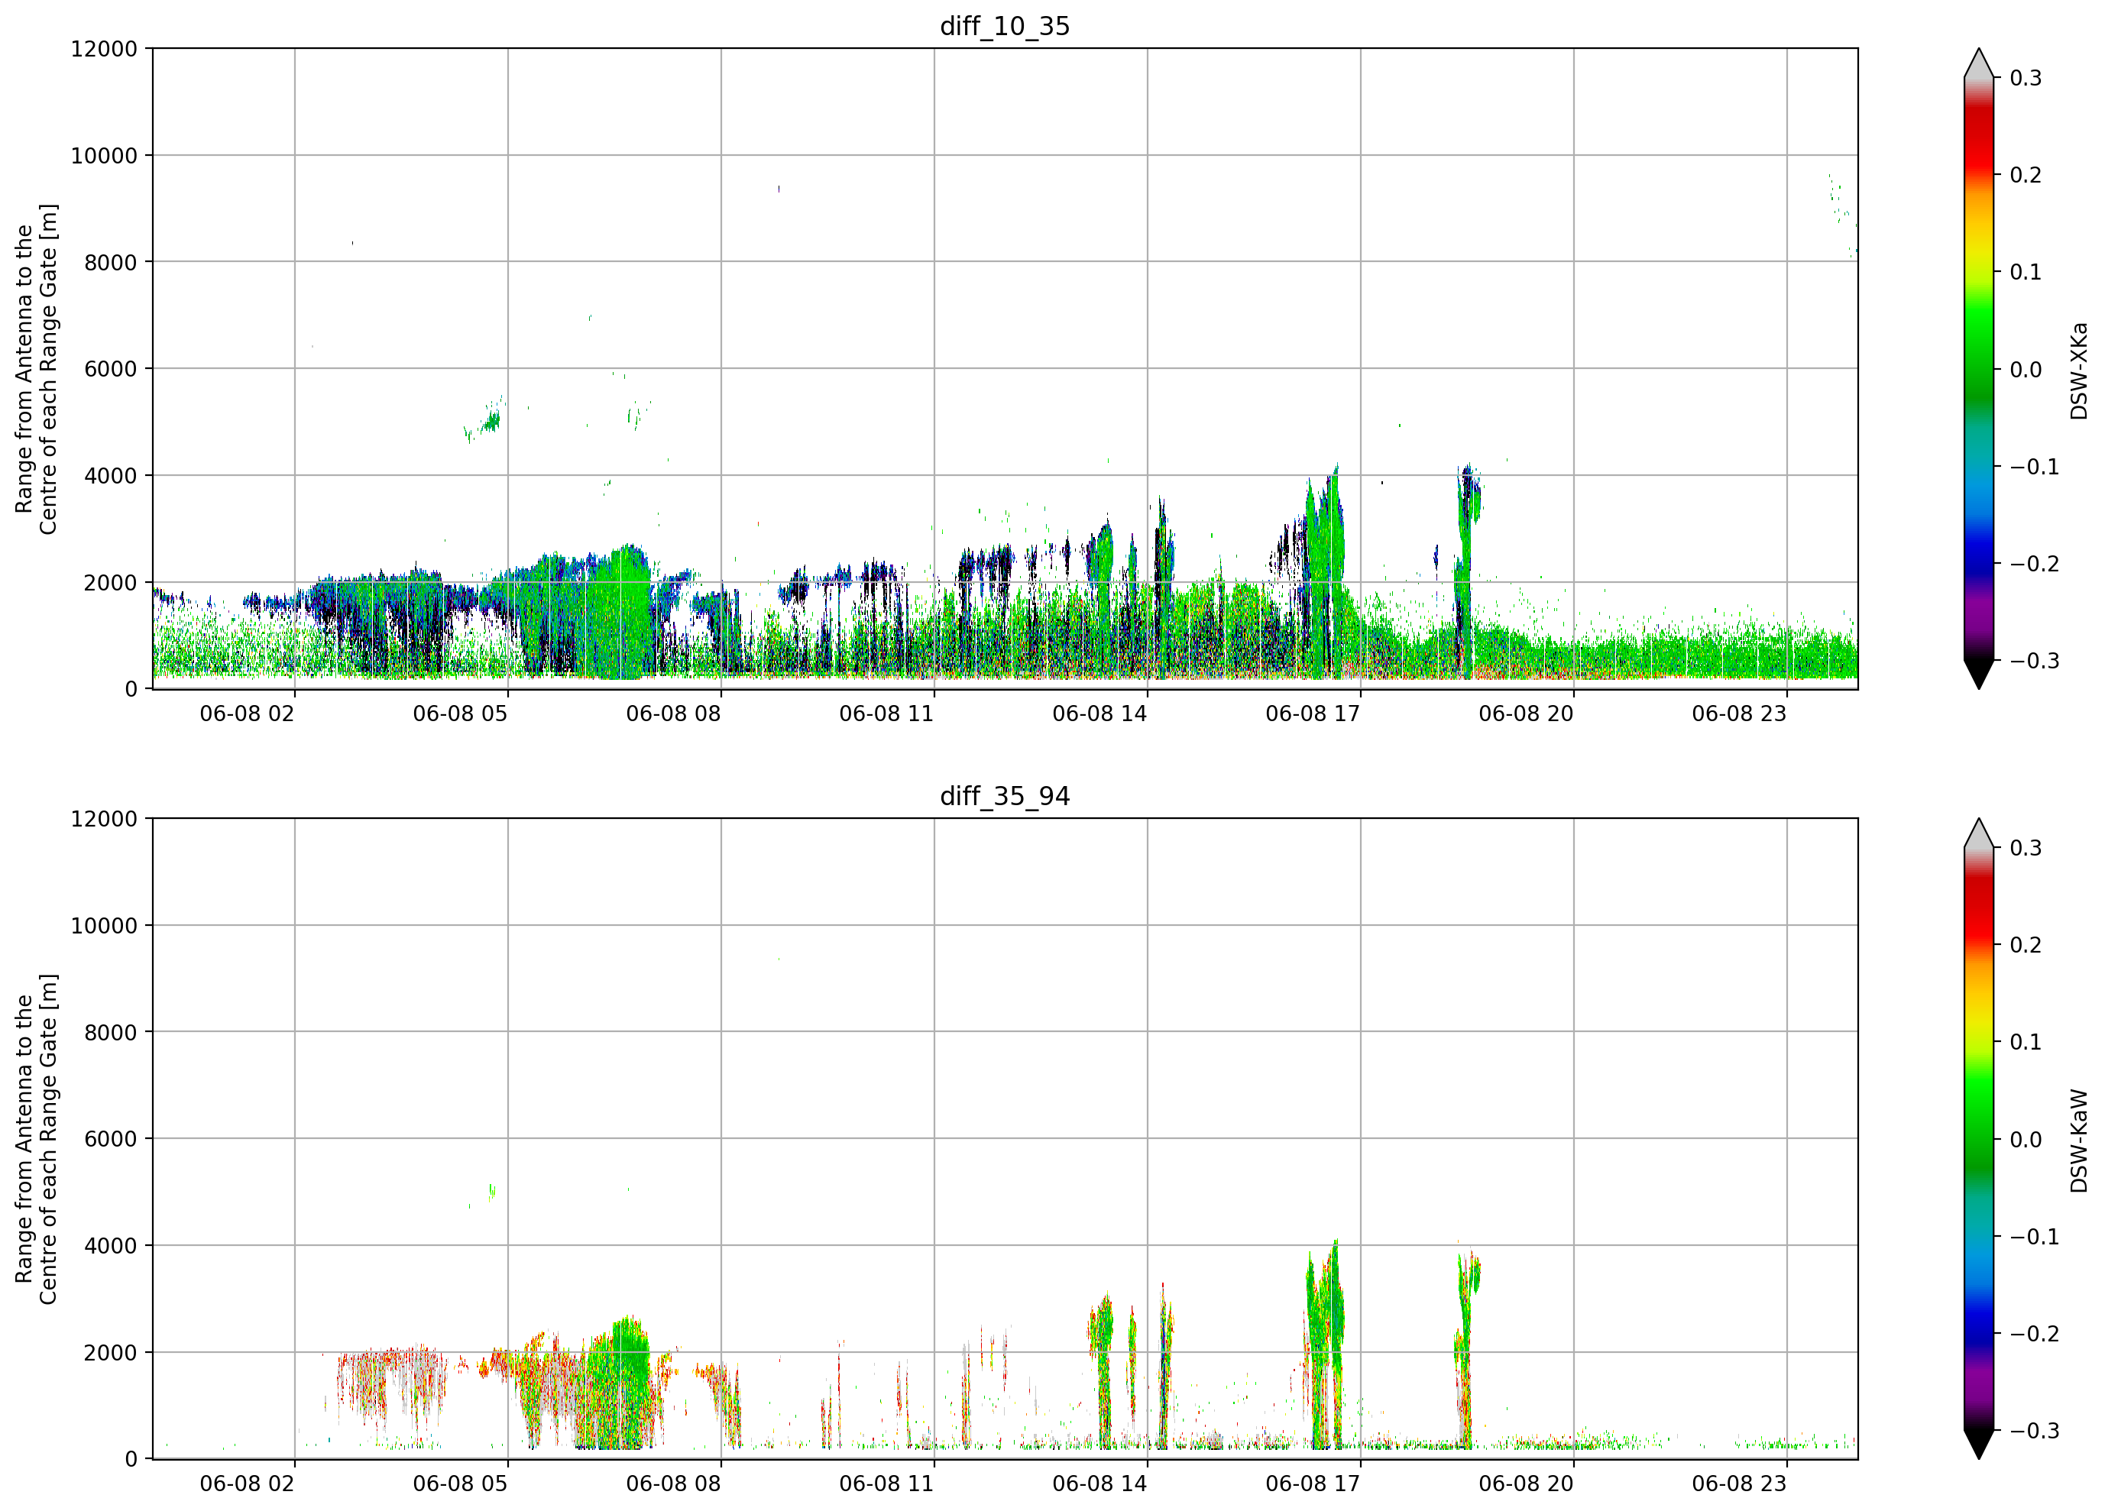Click the diff_35_94 plot title
2105x1511 pixels.
1004,796
